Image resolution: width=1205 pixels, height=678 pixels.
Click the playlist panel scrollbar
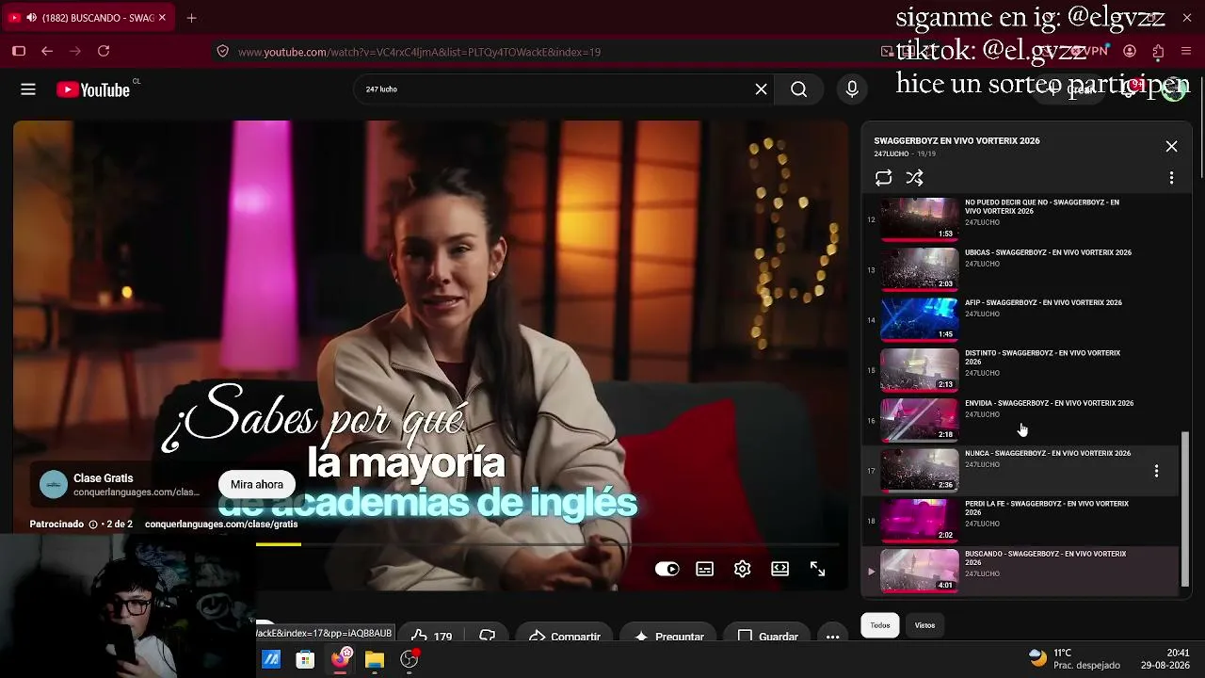pos(1185,509)
